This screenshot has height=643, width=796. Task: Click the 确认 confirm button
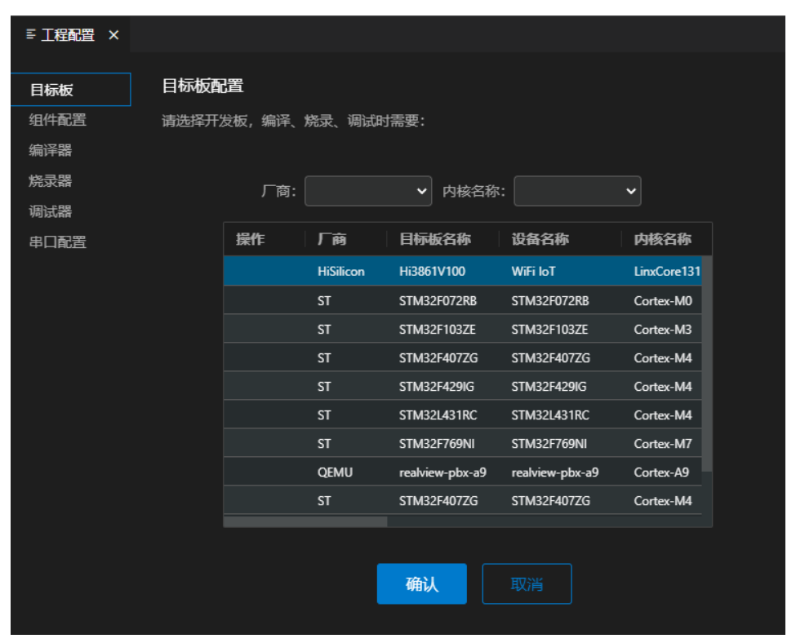[x=421, y=583]
